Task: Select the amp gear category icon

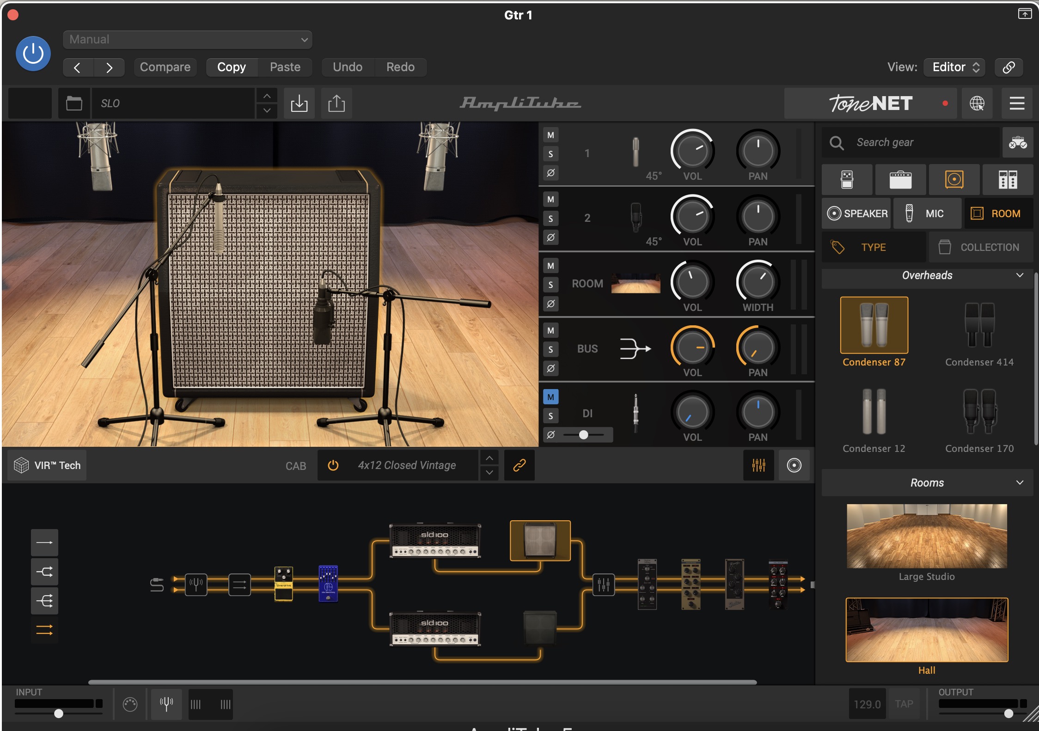Action: point(900,180)
